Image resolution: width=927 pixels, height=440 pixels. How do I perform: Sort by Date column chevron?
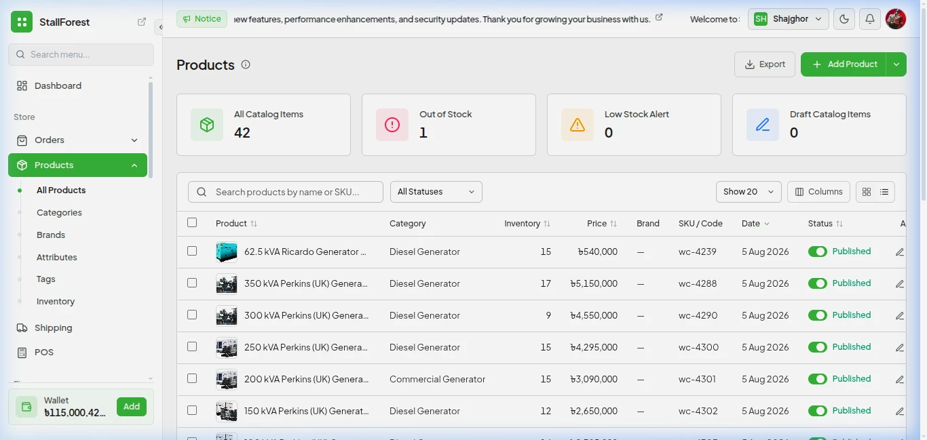coord(767,224)
